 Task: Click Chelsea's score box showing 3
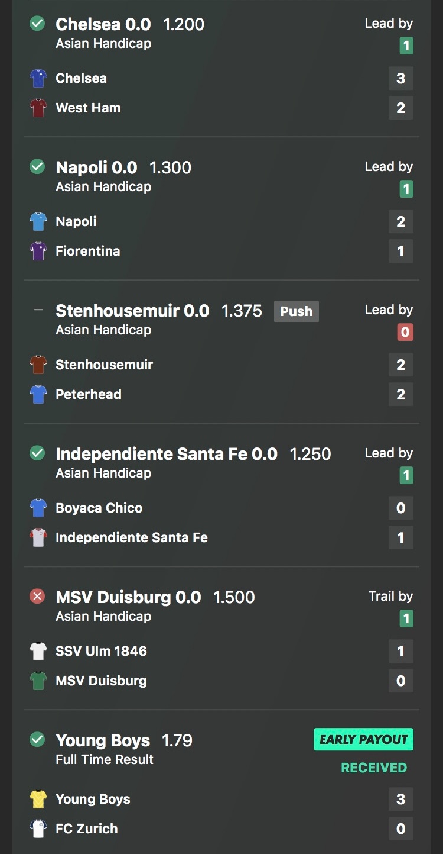(x=400, y=78)
